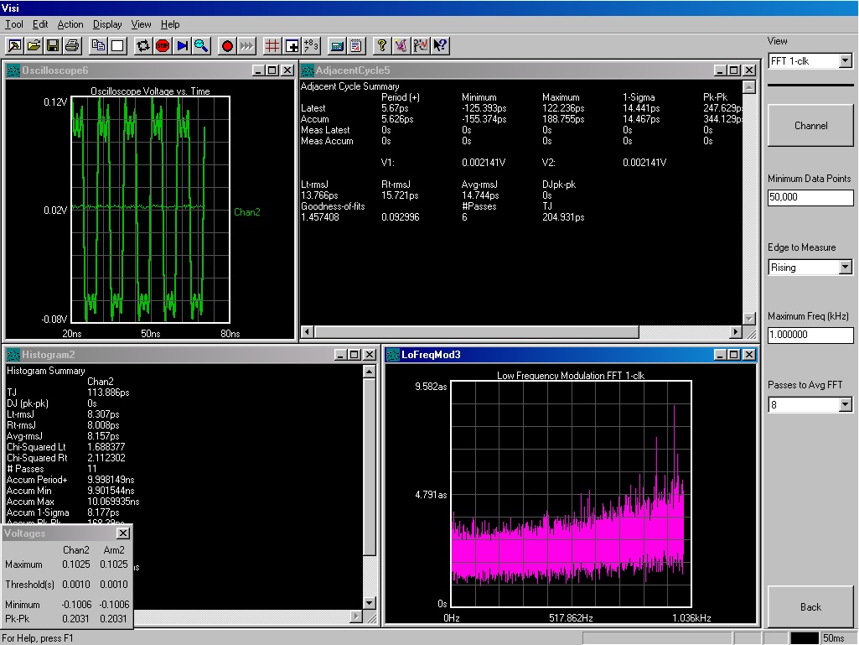The image size is (859, 645).
Task: Open the Display menu
Action: 107,24
